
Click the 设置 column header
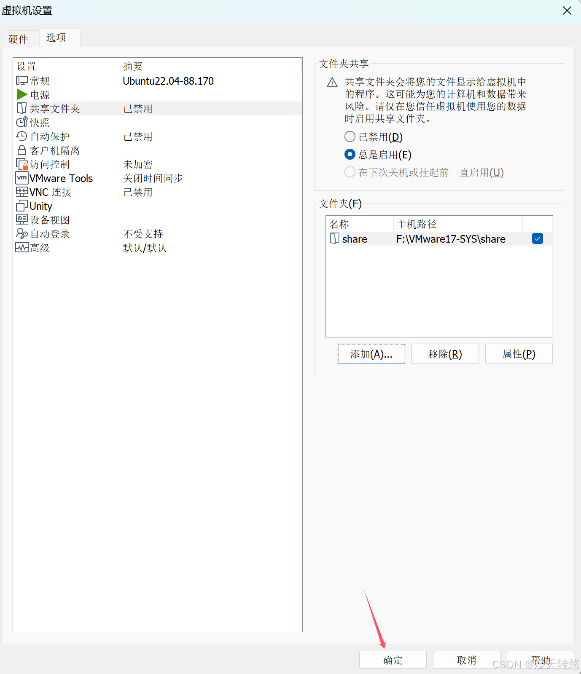(x=67, y=66)
